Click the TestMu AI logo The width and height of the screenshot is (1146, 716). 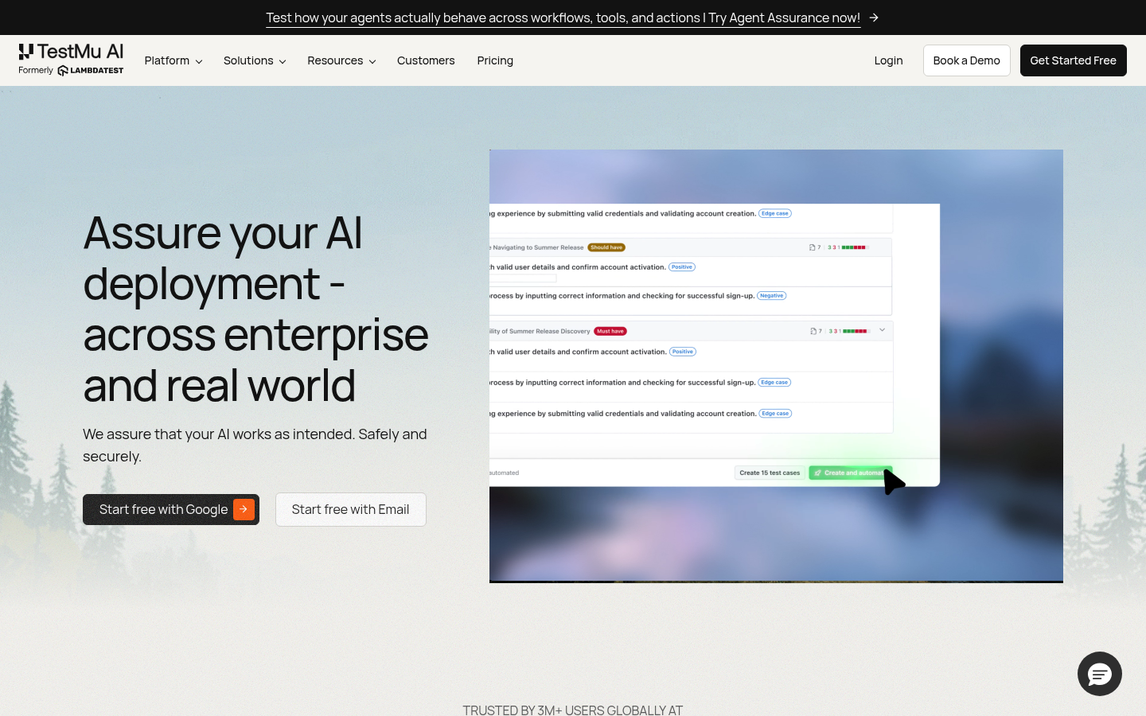pos(71,53)
